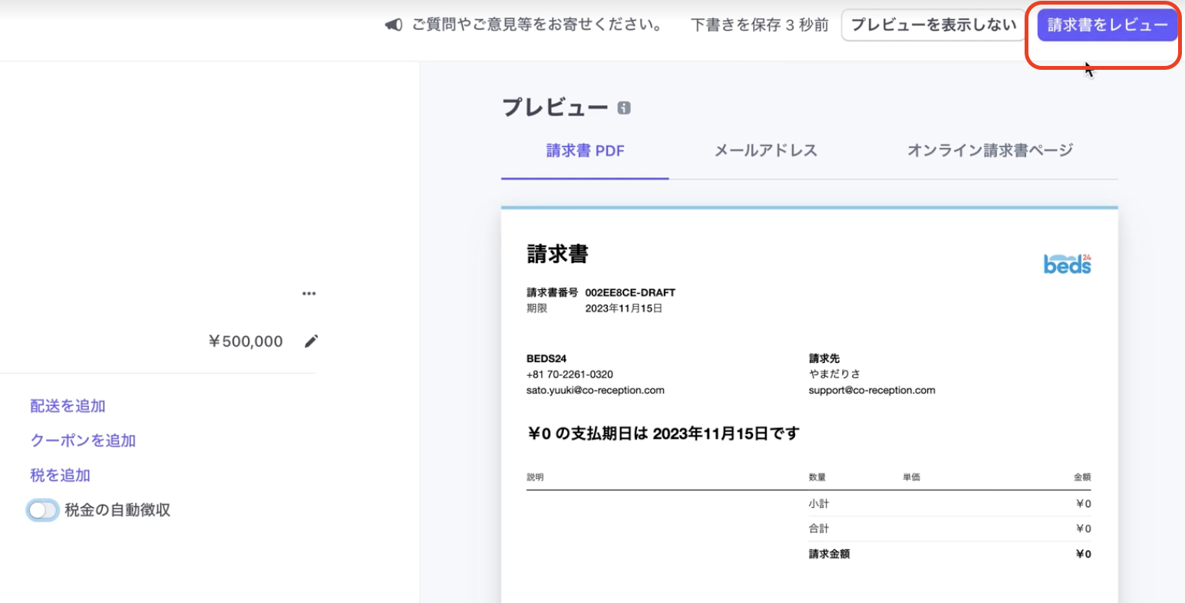Screen dimensions: 1185x603
Task: Open the オンライン請求書ページ tab
Action: [x=989, y=151]
